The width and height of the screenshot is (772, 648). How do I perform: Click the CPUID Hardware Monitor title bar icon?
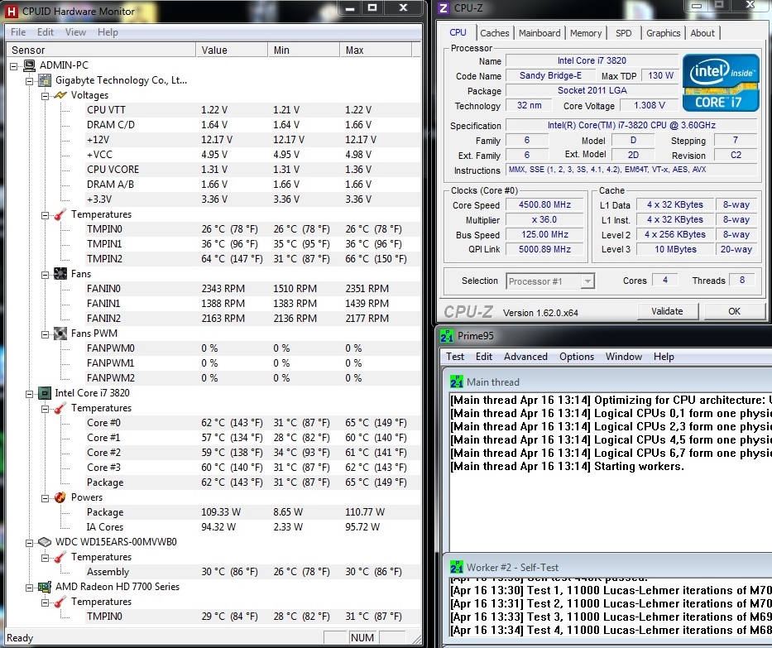10,12
